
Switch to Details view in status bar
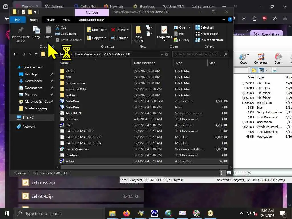pos(221,173)
